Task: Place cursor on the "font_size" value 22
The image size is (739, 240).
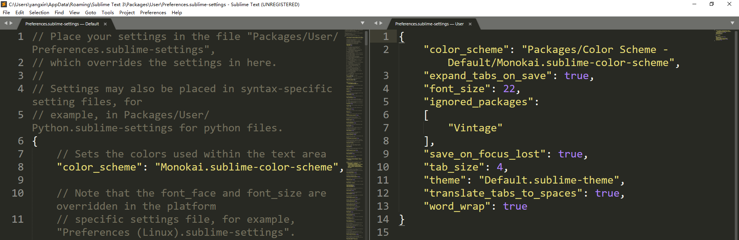Action: 509,89
